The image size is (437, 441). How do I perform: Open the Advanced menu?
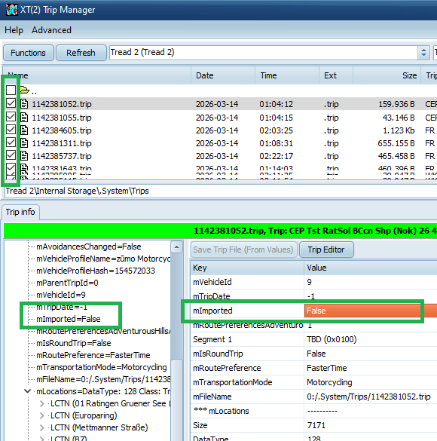pos(51,30)
